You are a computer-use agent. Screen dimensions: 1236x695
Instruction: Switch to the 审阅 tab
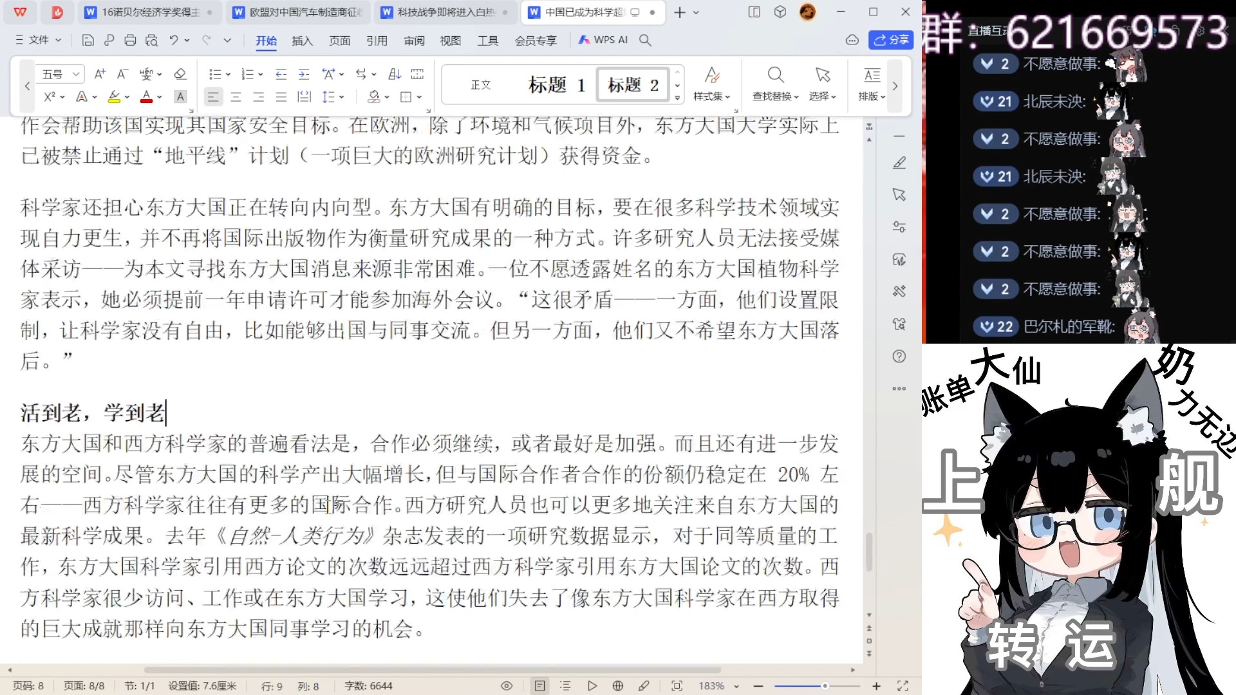414,41
